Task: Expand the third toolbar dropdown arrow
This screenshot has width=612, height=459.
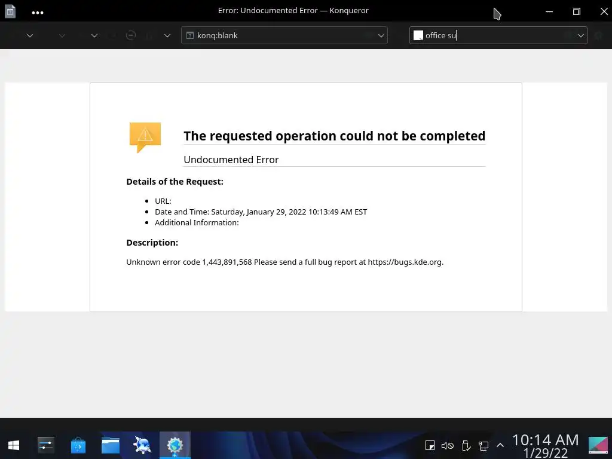Action: click(x=94, y=35)
